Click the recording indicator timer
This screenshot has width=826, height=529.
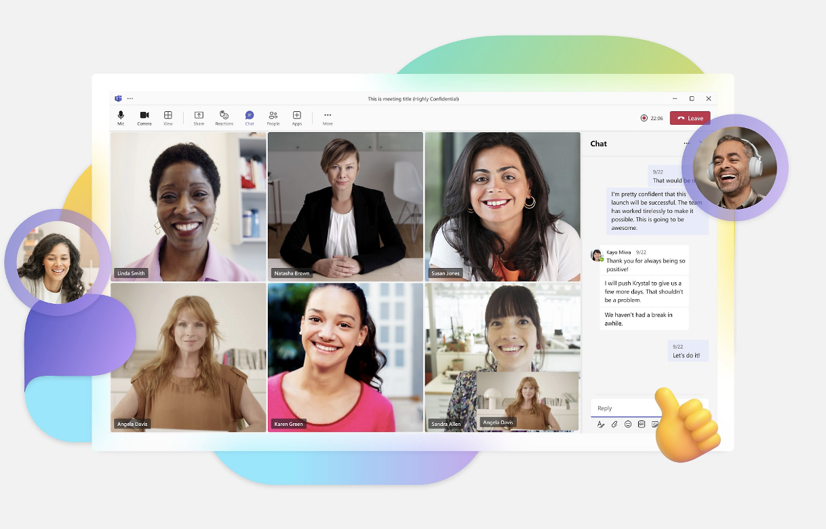[x=652, y=118]
